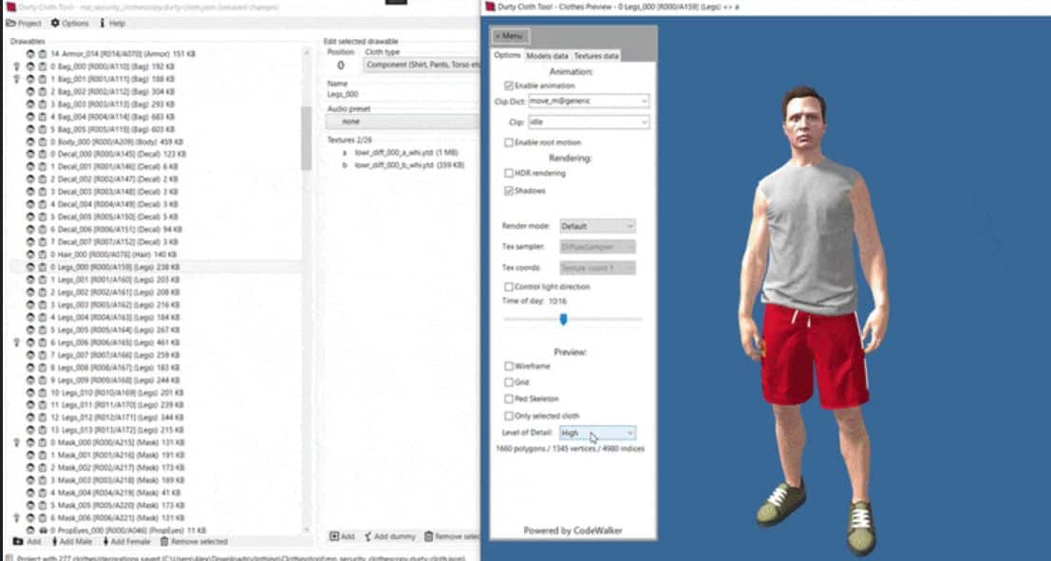1051x561 pixels.
Task: Click the Help info icon
Action: click(x=103, y=23)
